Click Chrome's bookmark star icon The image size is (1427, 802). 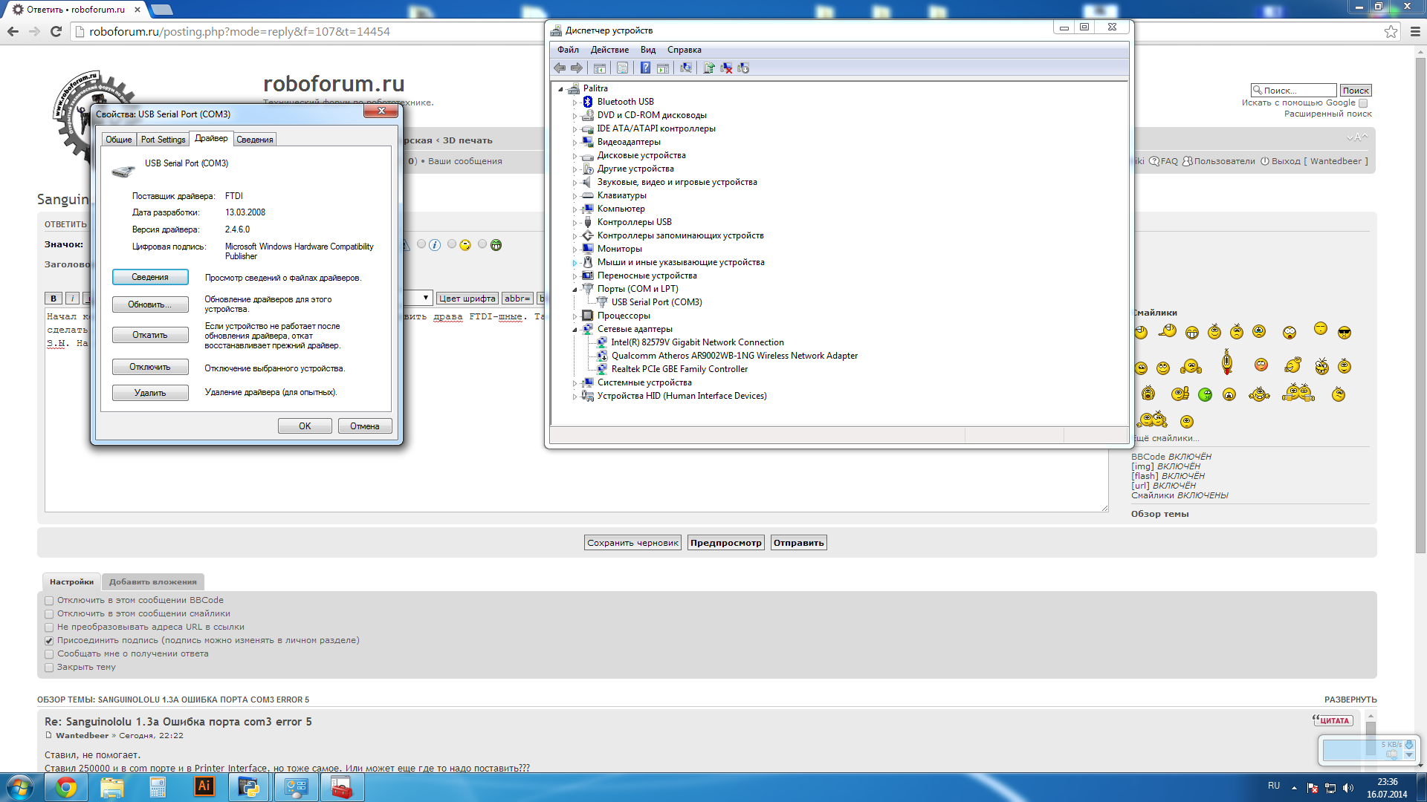(x=1391, y=31)
